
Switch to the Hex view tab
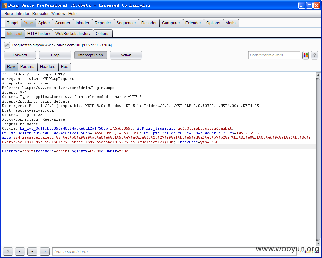[64, 67]
